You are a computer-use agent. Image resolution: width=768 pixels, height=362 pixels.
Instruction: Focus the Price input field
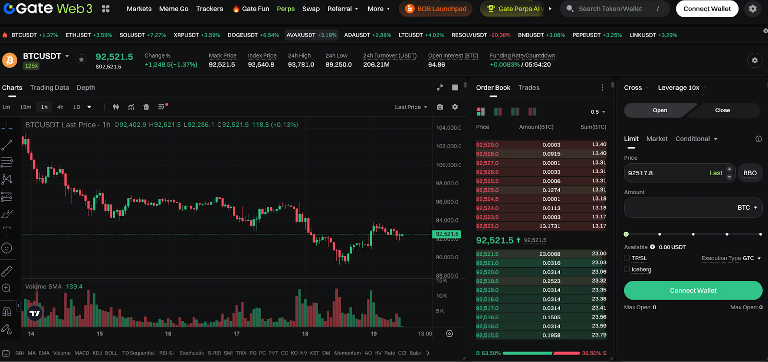tap(679, 173)
